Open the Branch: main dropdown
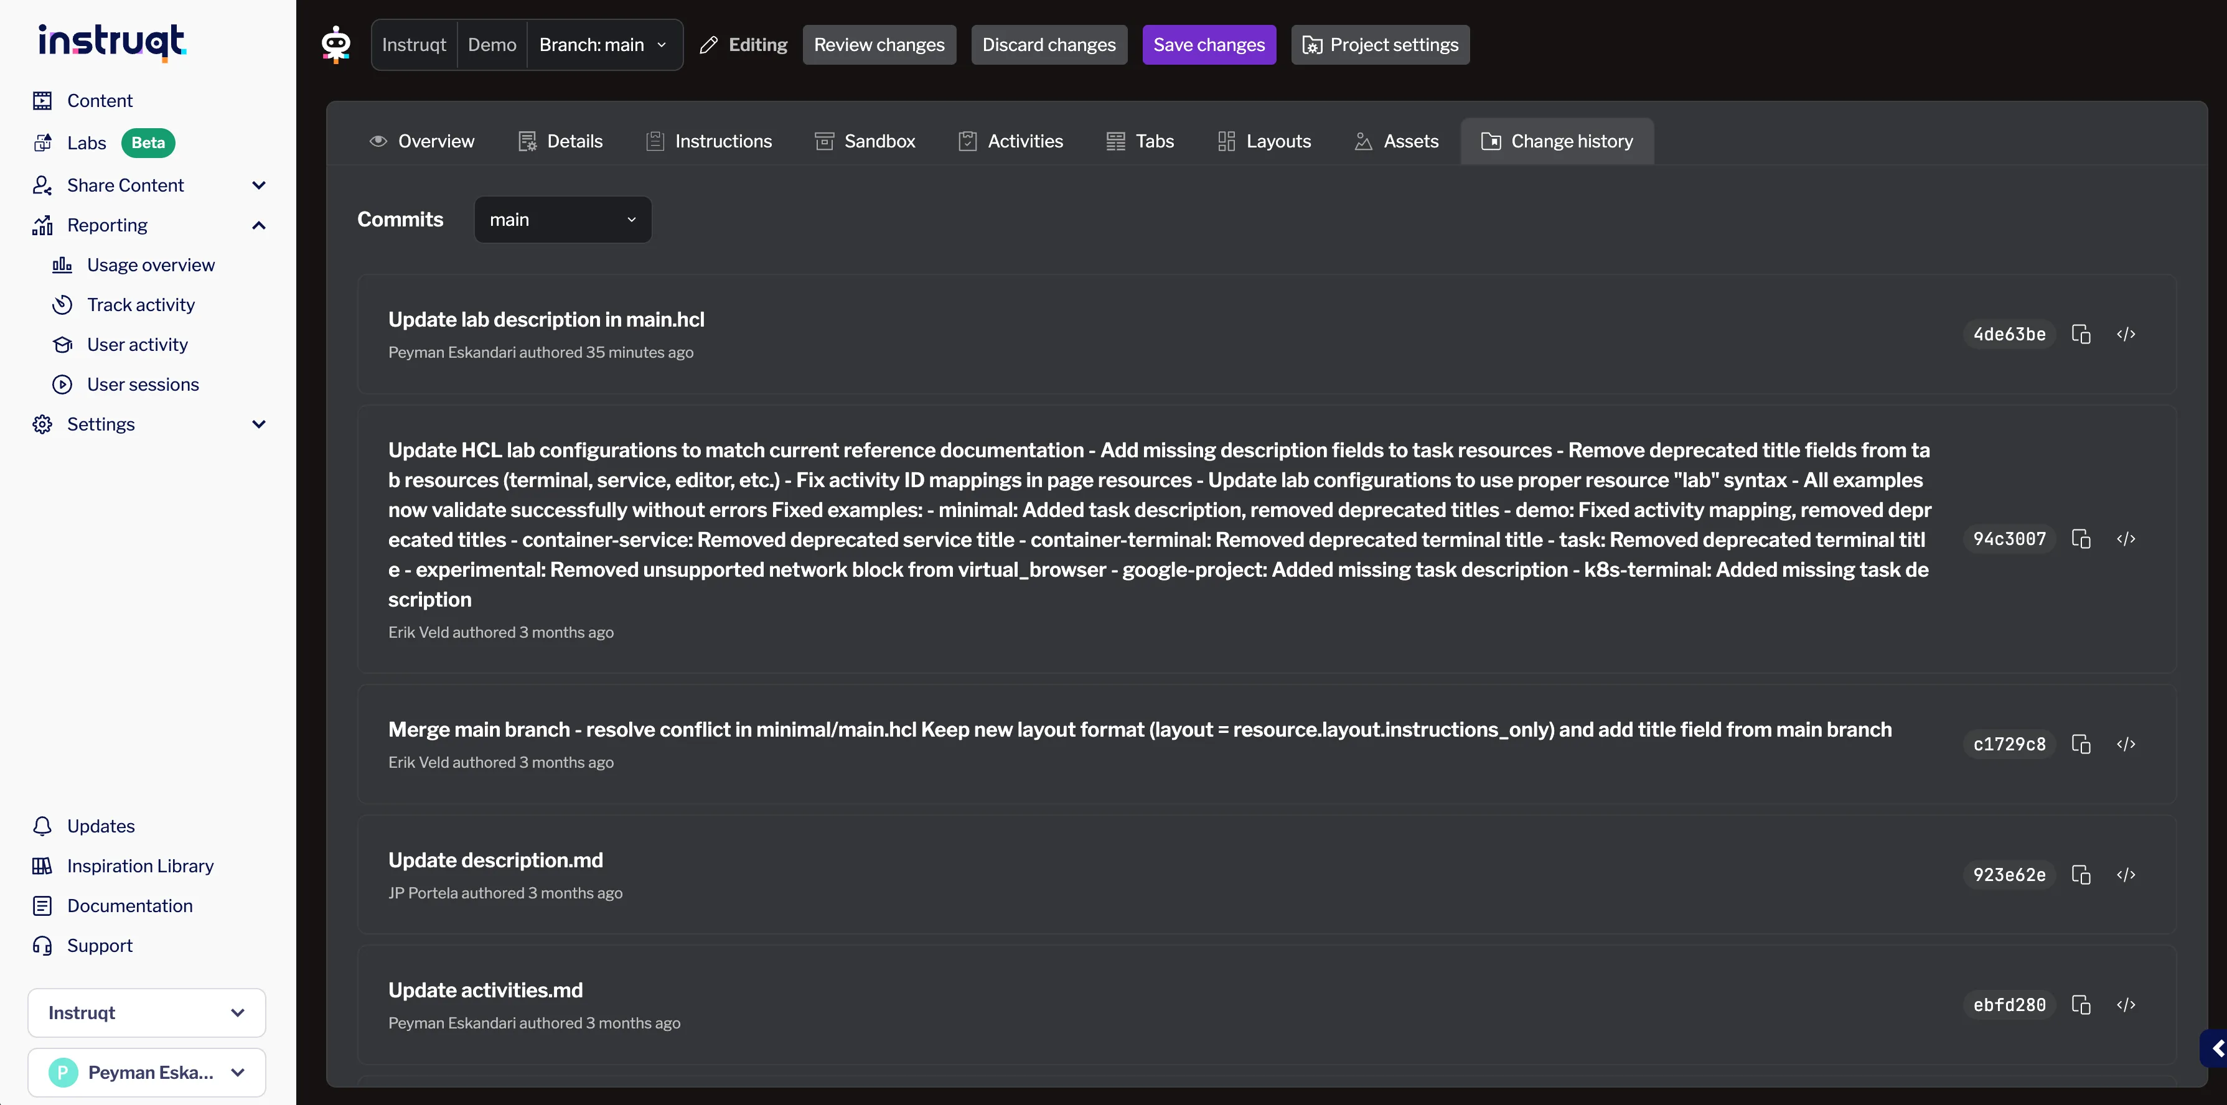 pyautogui.click(x=604, y=45)
